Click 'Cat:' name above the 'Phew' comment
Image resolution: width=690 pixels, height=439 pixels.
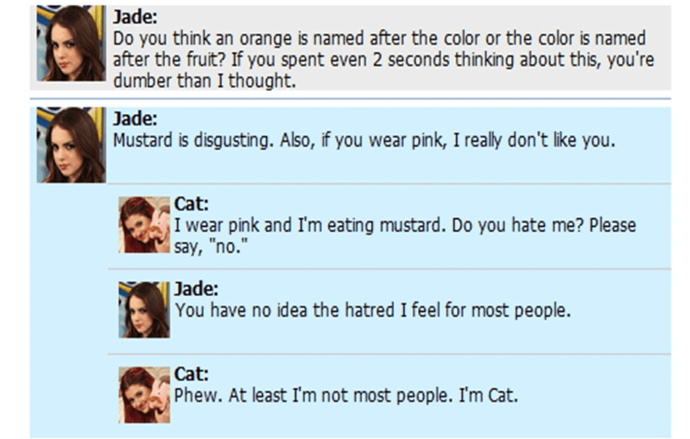[x=191, y=374]
